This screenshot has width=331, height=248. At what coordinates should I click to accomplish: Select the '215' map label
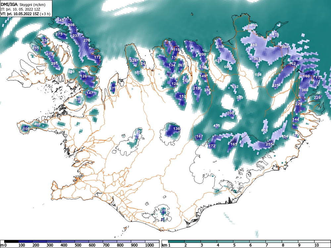197,89
